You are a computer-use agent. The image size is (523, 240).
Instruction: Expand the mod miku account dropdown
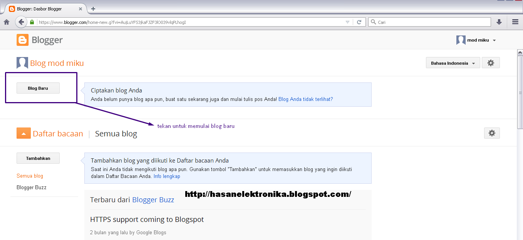494,40
